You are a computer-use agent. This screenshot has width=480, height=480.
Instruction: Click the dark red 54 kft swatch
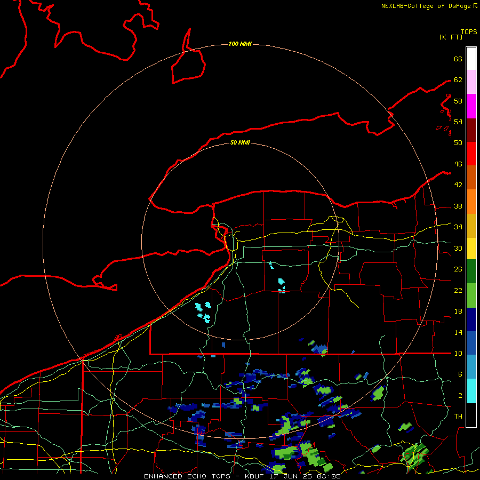(471, 130)
